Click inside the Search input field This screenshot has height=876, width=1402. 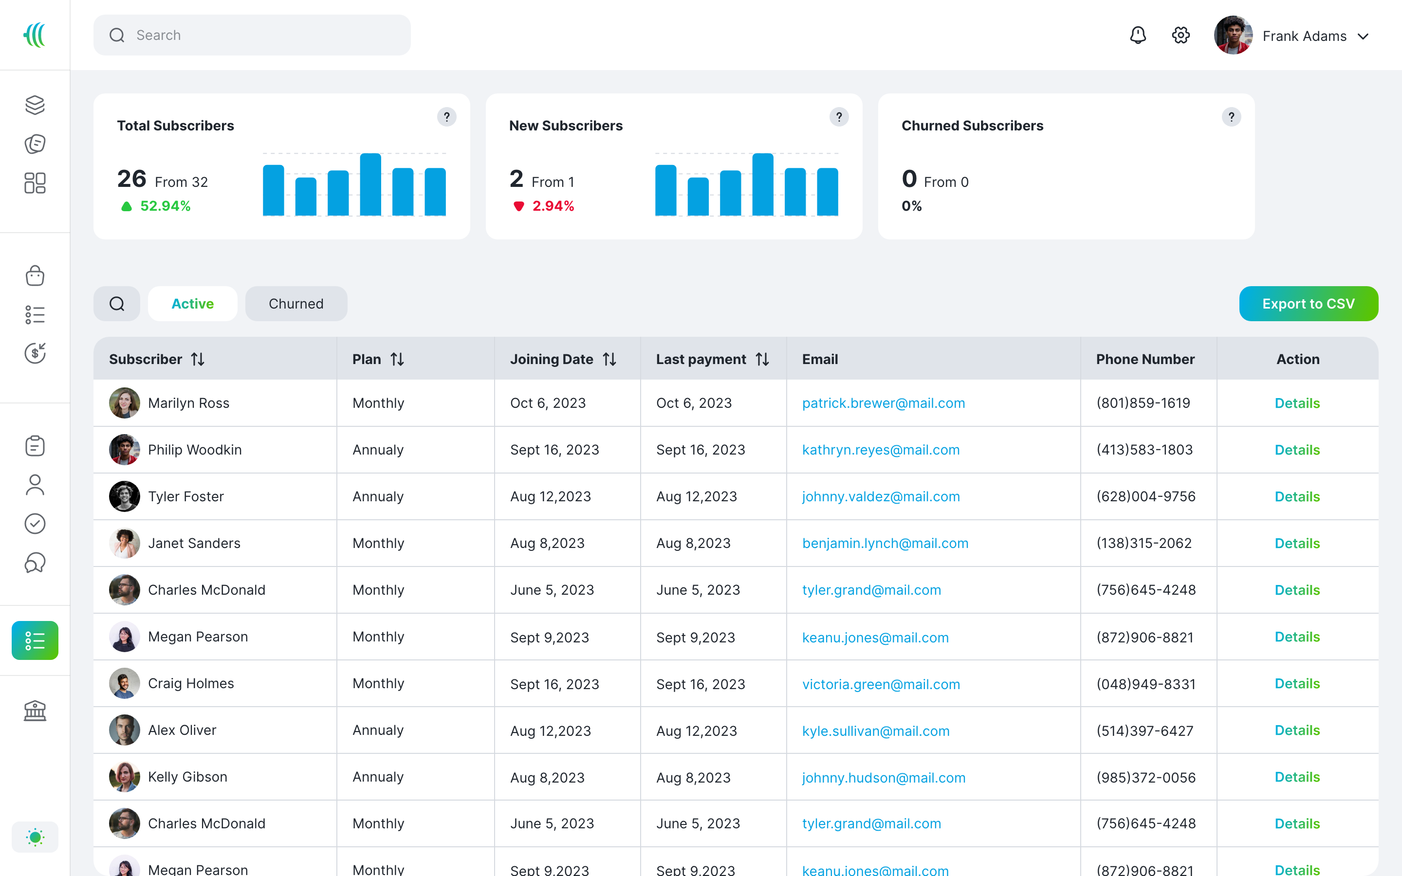point(252,35)
